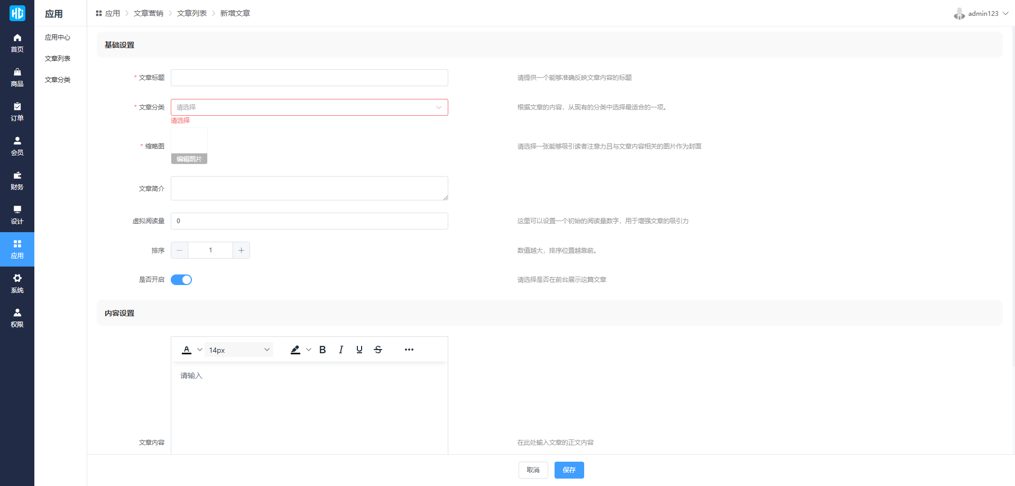Open 财务 section in sidebar
The width and height of the screenshot is (1015, 486).
click(x=17, y=180)
